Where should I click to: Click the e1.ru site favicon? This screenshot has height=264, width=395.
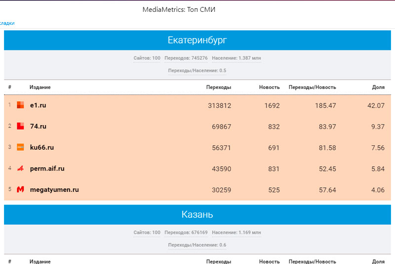coord(20,105)
